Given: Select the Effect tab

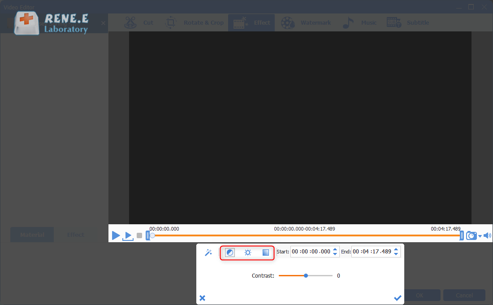Looking at the screenshot, I should pos(251,23).
